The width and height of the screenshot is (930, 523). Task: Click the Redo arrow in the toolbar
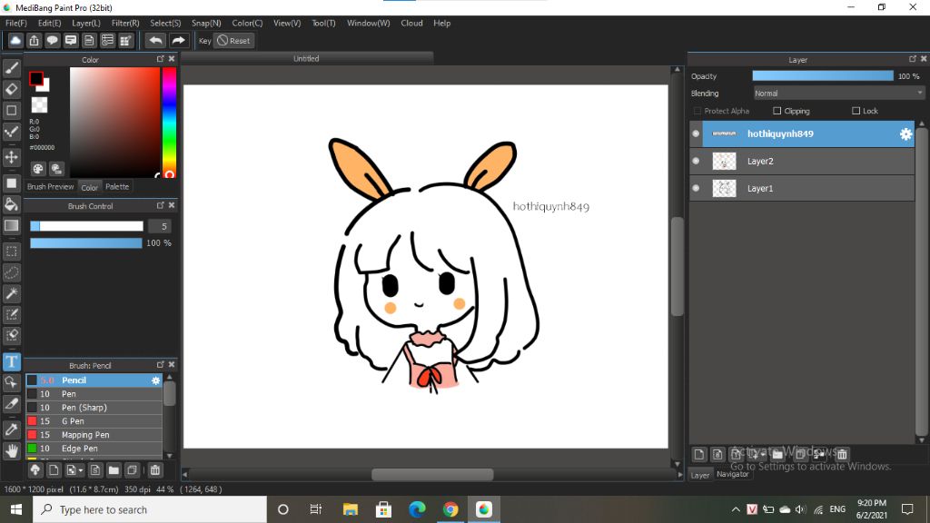(178, 40)
